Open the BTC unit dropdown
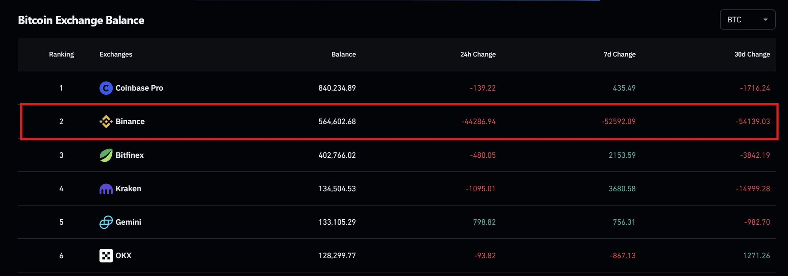Screen dimensions: 788x276 pyautogui.click(x=747, y=20)
